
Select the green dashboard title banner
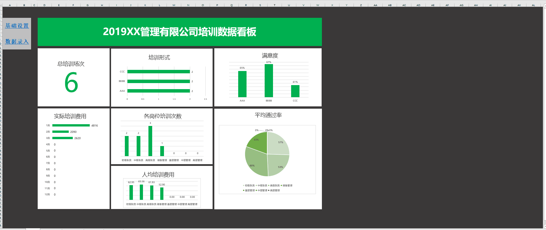[180, 32]
